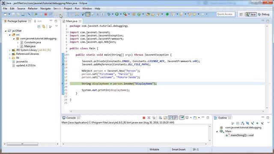The width and height of the screenshot is (274, 154).
Task: Open the Navigate menu
Action: tap(45, 9)
